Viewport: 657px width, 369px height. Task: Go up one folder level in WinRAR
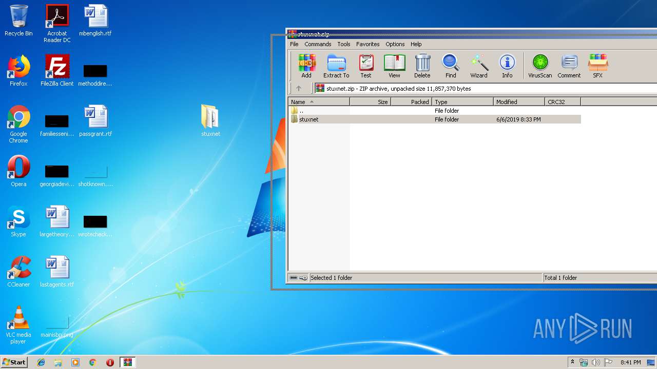[299, 88]
